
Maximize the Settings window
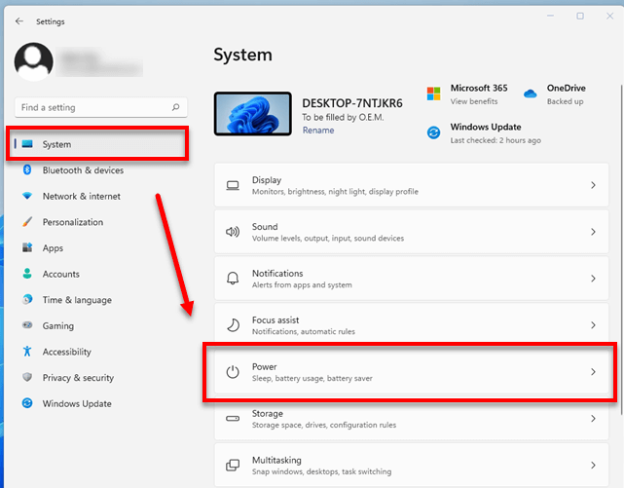click(580, 16)
